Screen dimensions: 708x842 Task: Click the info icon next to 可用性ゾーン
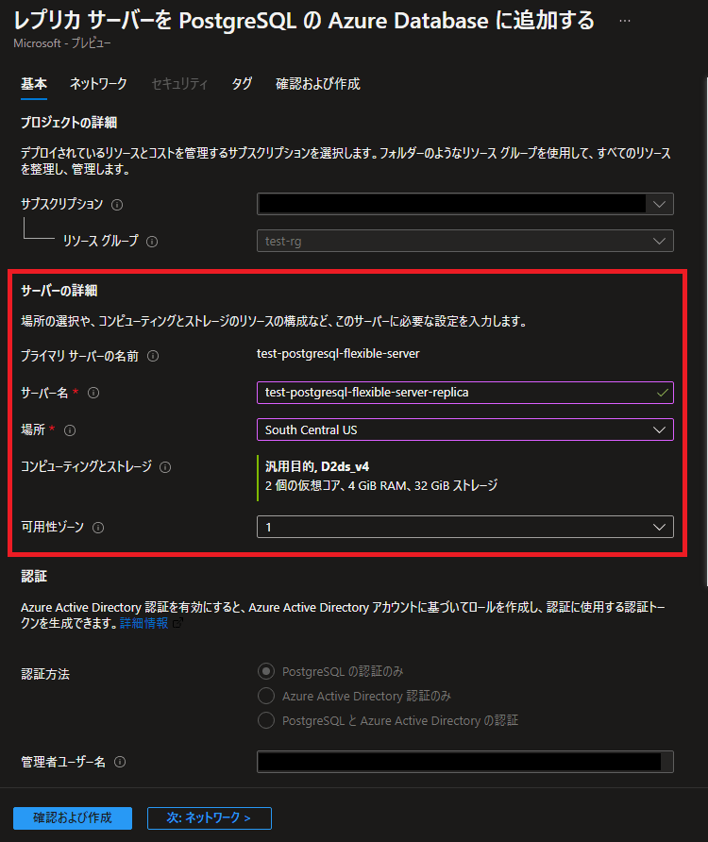point(98,528)
